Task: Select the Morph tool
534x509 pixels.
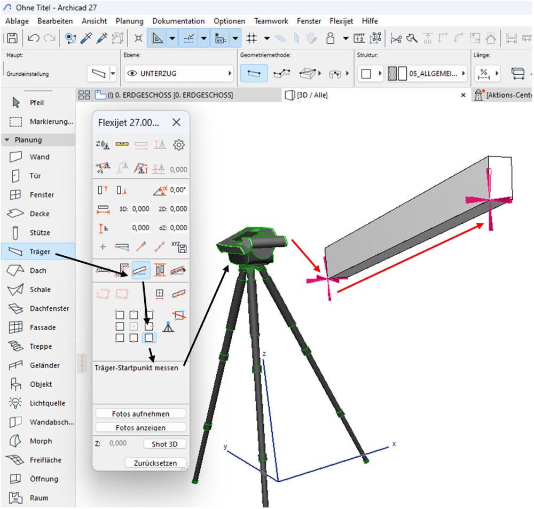Action: click(38, 441)
